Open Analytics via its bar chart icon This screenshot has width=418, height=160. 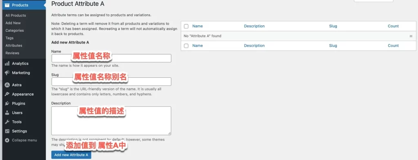tap(7, 64)
